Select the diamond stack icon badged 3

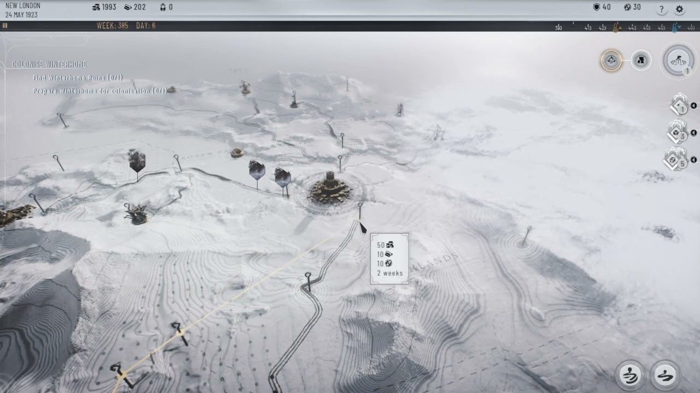pyautogui.click(x=678, y=132)
